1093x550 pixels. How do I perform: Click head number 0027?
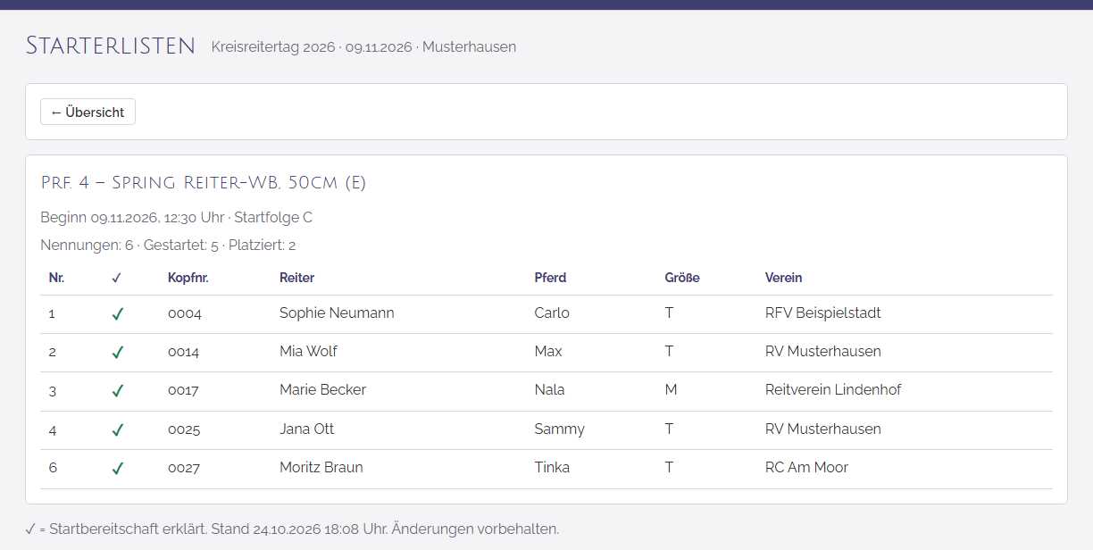[x=184, y=468]
